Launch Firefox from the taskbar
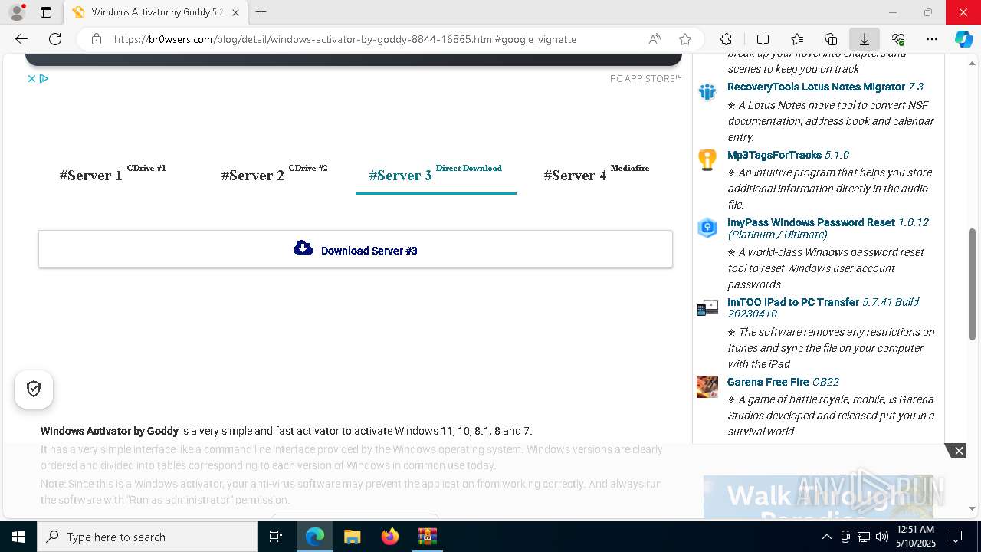 pyautogui.click(x=389, y=537)
